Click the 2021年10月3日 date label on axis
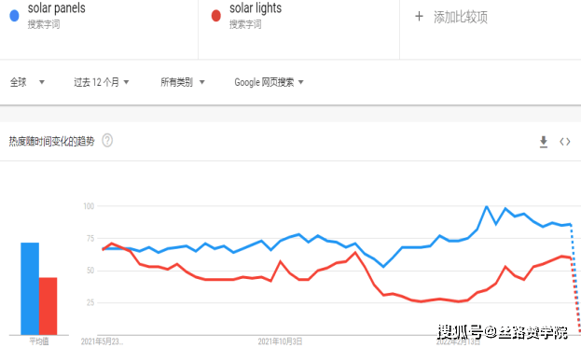The image size is (581, 348). [280, 341]
